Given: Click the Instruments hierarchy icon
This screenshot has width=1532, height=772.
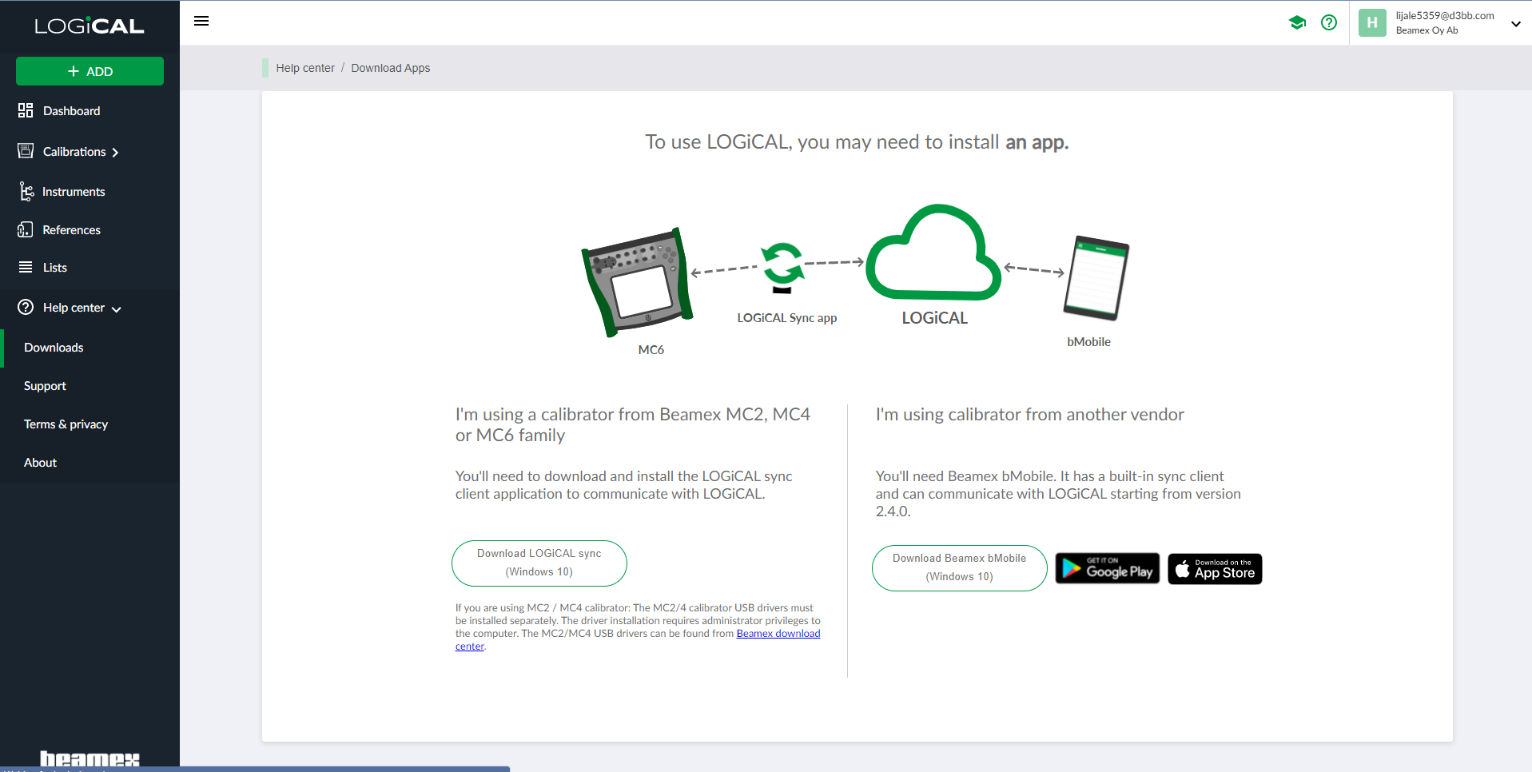Looking at the screenshot, I should (x=26, y=191).
